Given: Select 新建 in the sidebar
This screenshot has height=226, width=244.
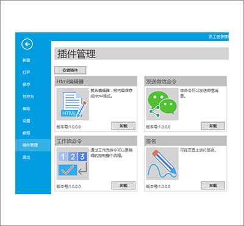Looking at the screenshot, I should [x=26, y=60].
